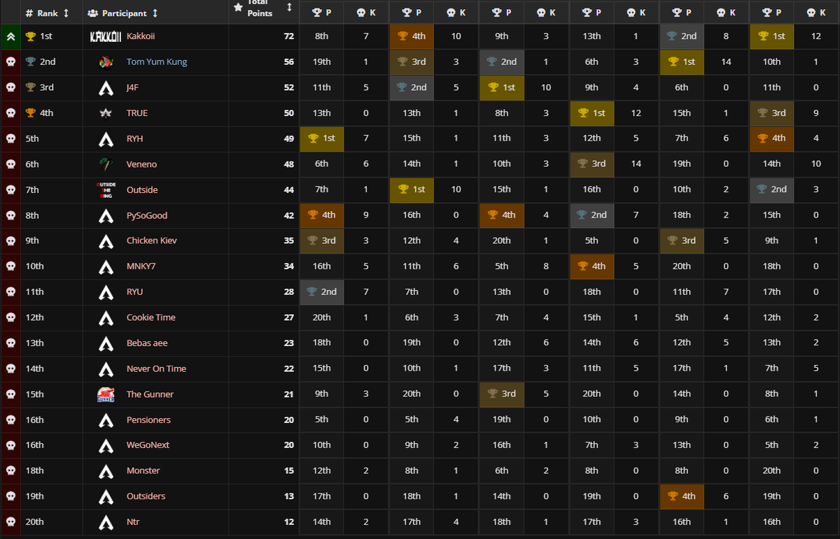Click trophy beside 4th rank TRUE
Viewport: 840px width, 539px height.
[30, 113]
